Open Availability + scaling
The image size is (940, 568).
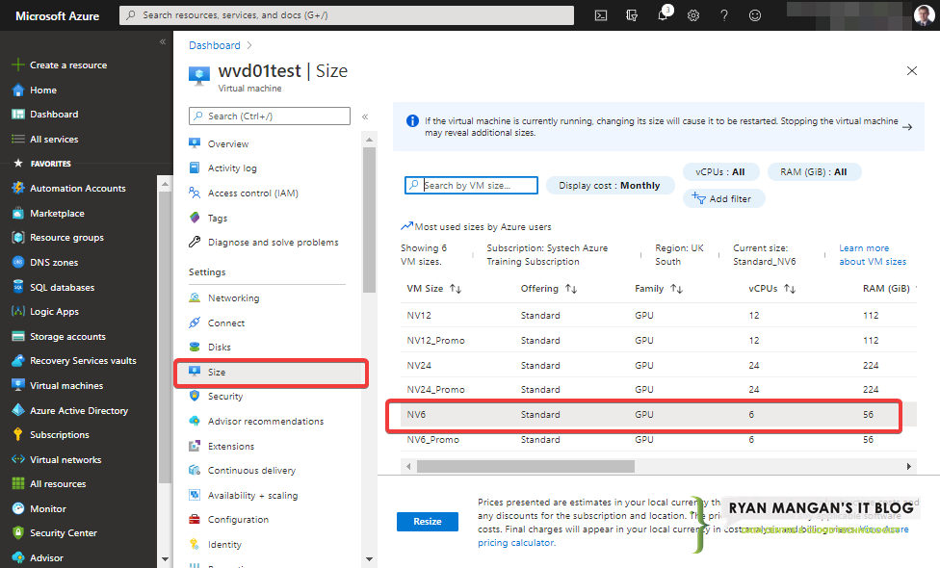tap(252, 496)
